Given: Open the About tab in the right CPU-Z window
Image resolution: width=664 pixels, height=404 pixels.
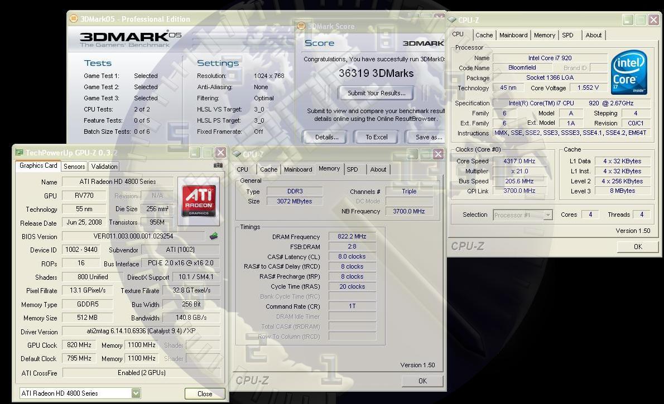Looking at the screenshot, I should [593, 35].
